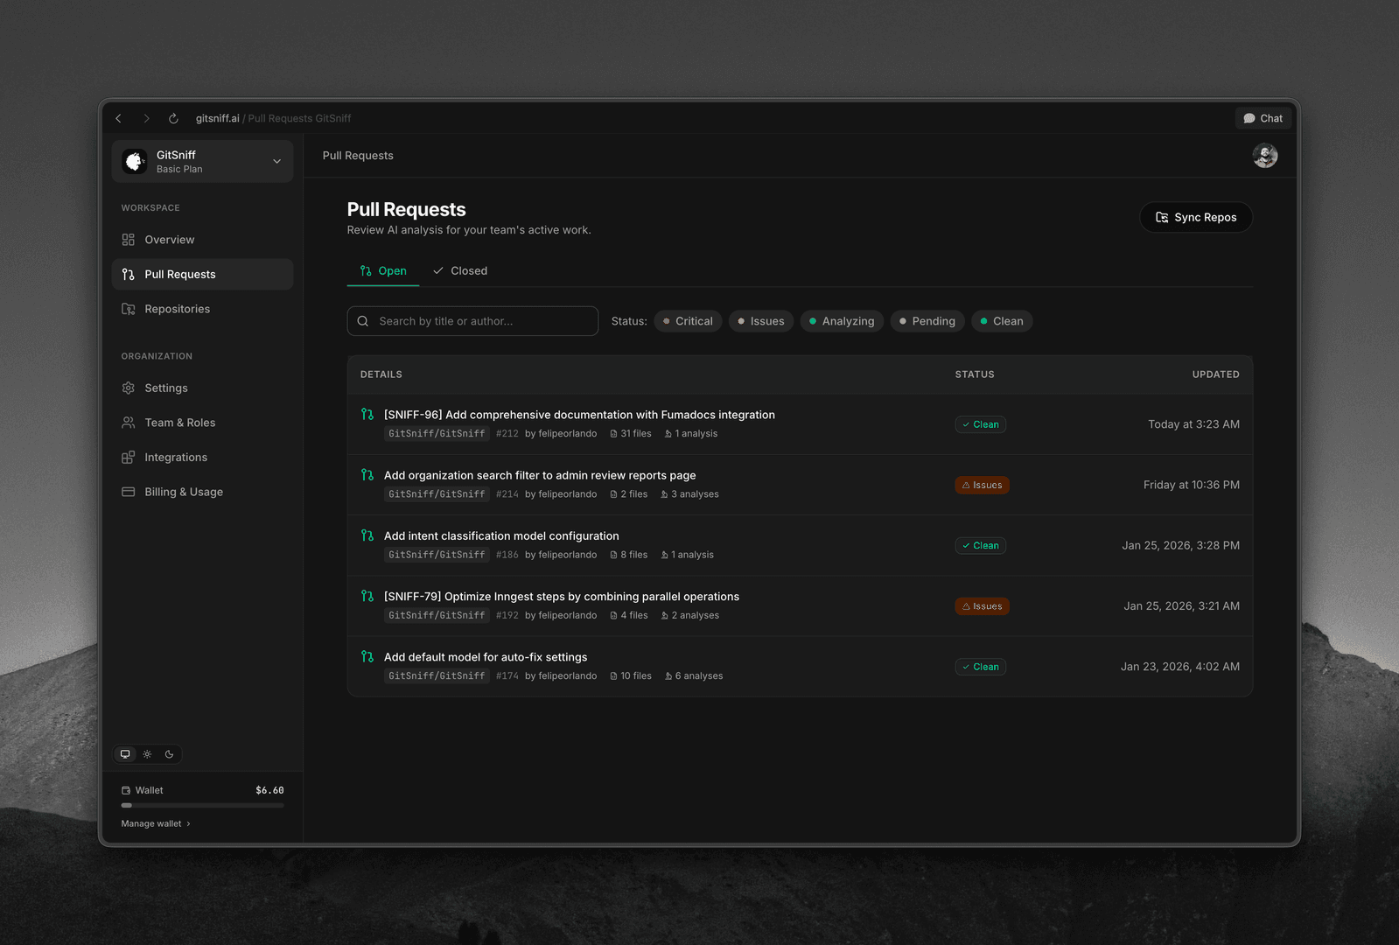Go back with the browser back arrow

pyautogui.click(x=118, y=118)
